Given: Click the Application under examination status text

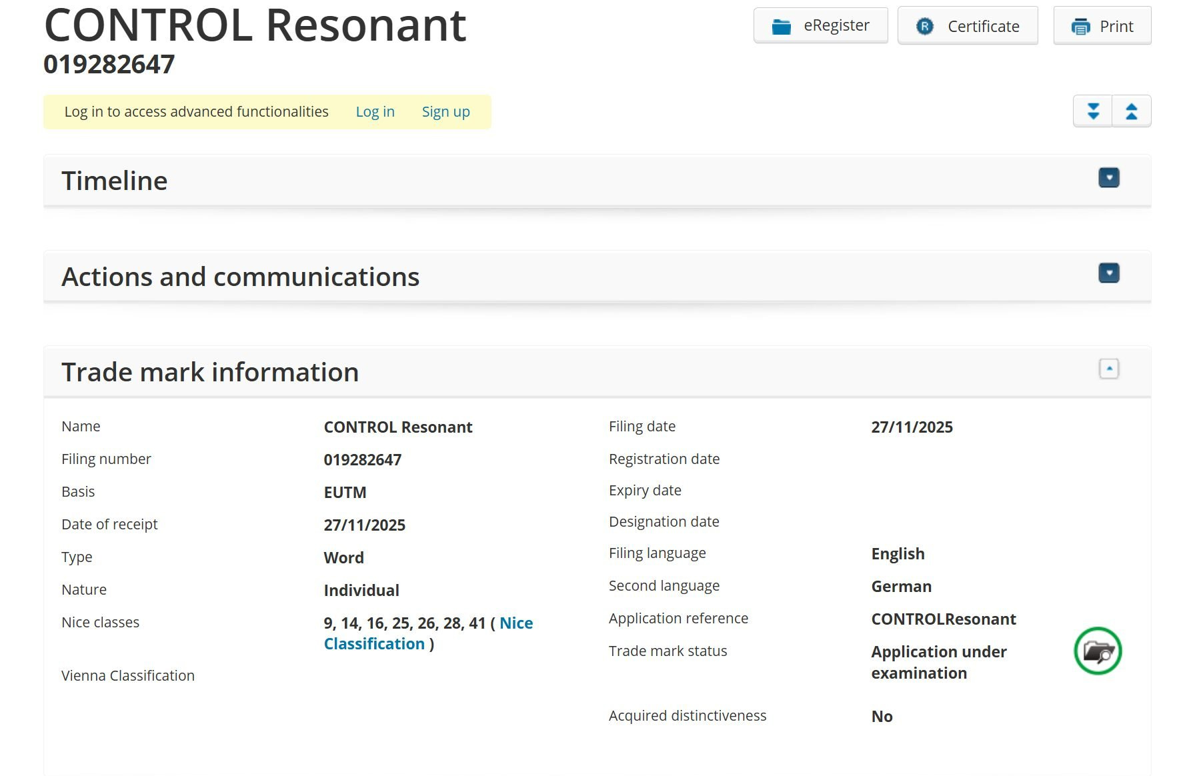Looking at the screenshot, I should [x=938, y=662].
